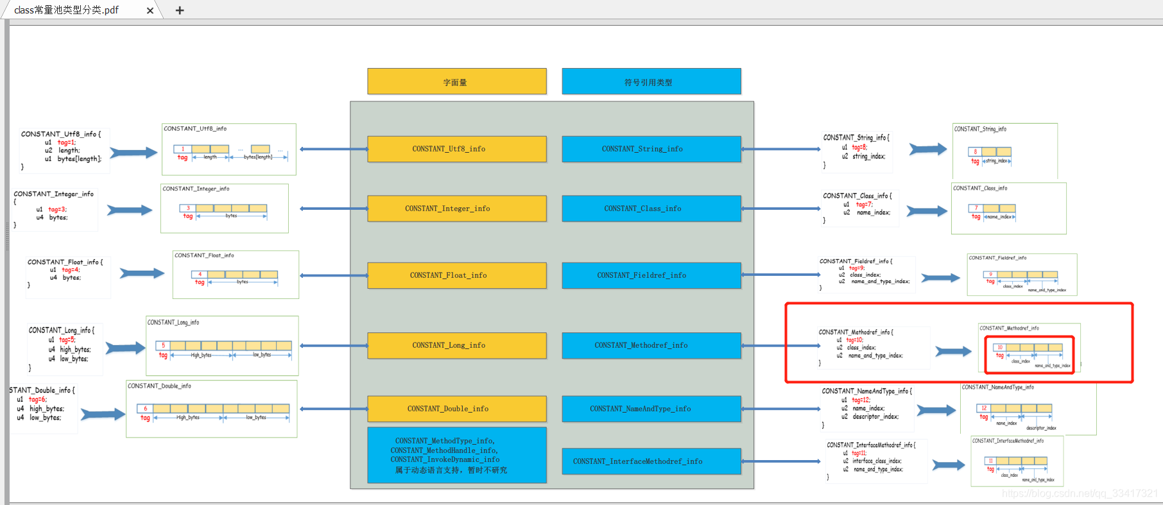Viewport: 1163px width, 505px height.
Task: Select the yellow CONSTANT_Long_info box
Action: click(x=457, y=345)
